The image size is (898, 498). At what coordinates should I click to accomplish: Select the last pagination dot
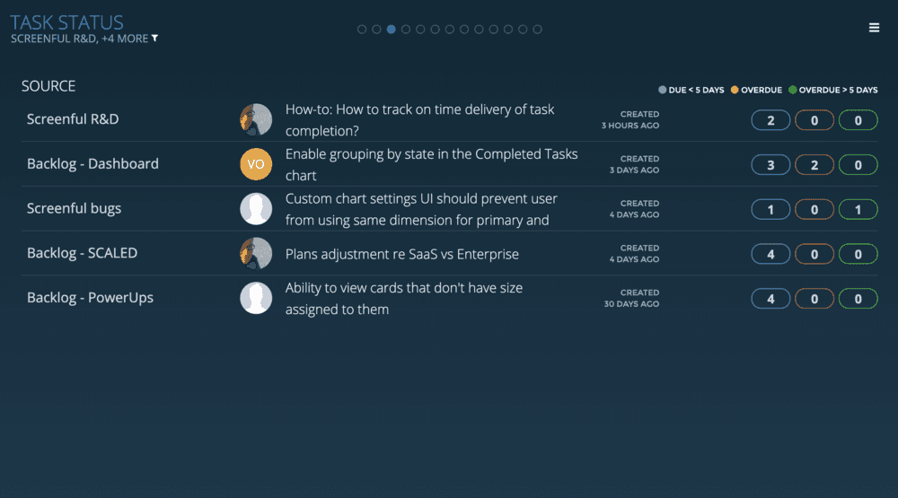click(537, 30)
